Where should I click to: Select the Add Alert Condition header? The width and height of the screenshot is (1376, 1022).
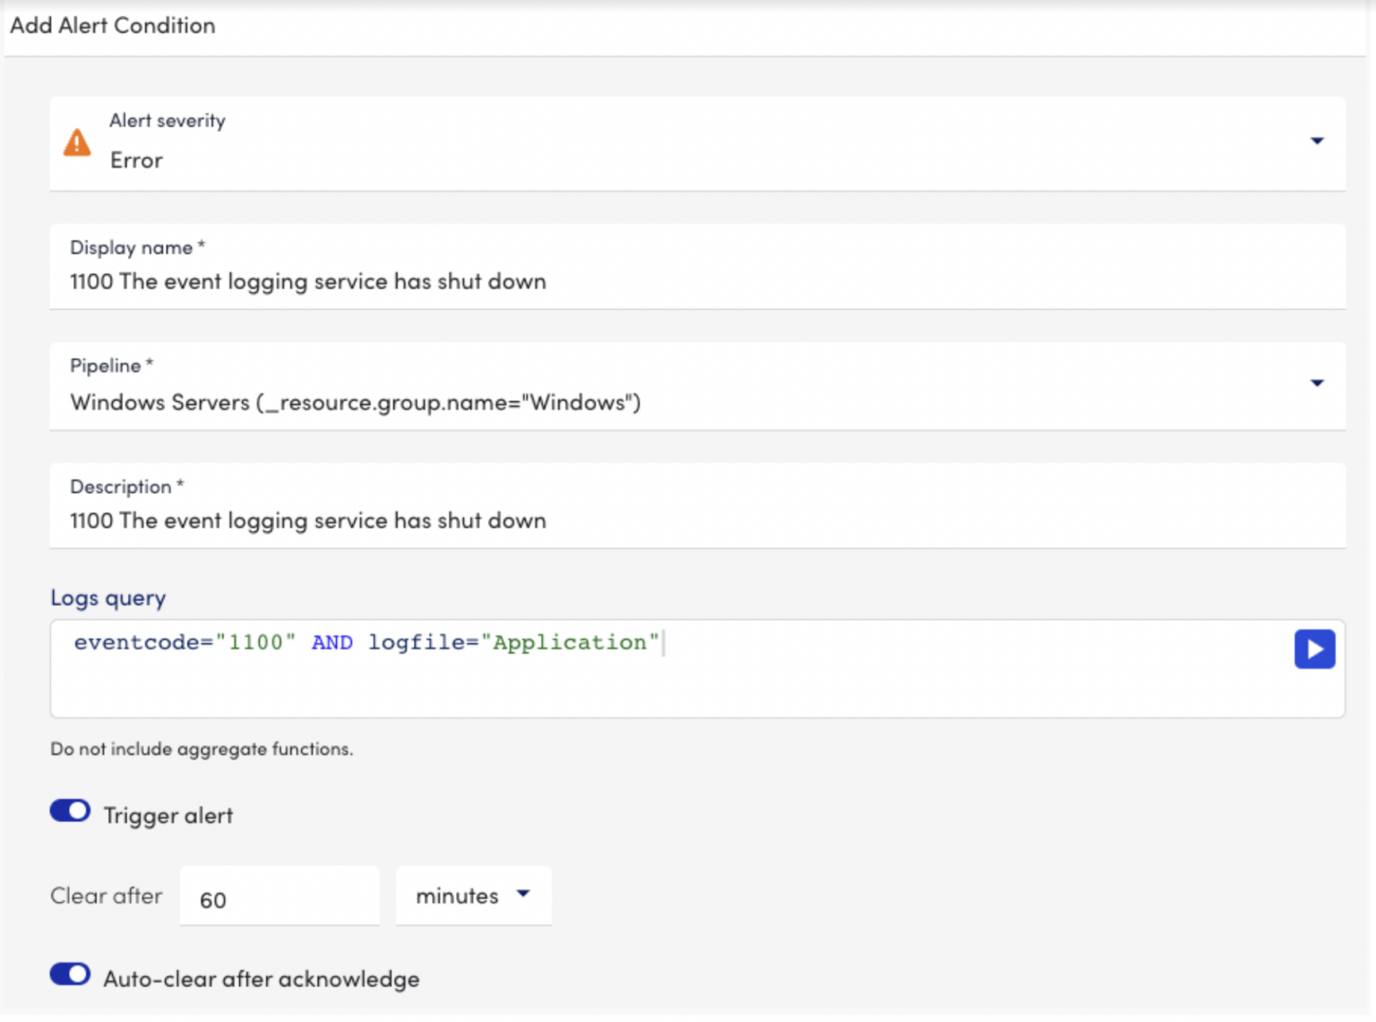point(112,25)
